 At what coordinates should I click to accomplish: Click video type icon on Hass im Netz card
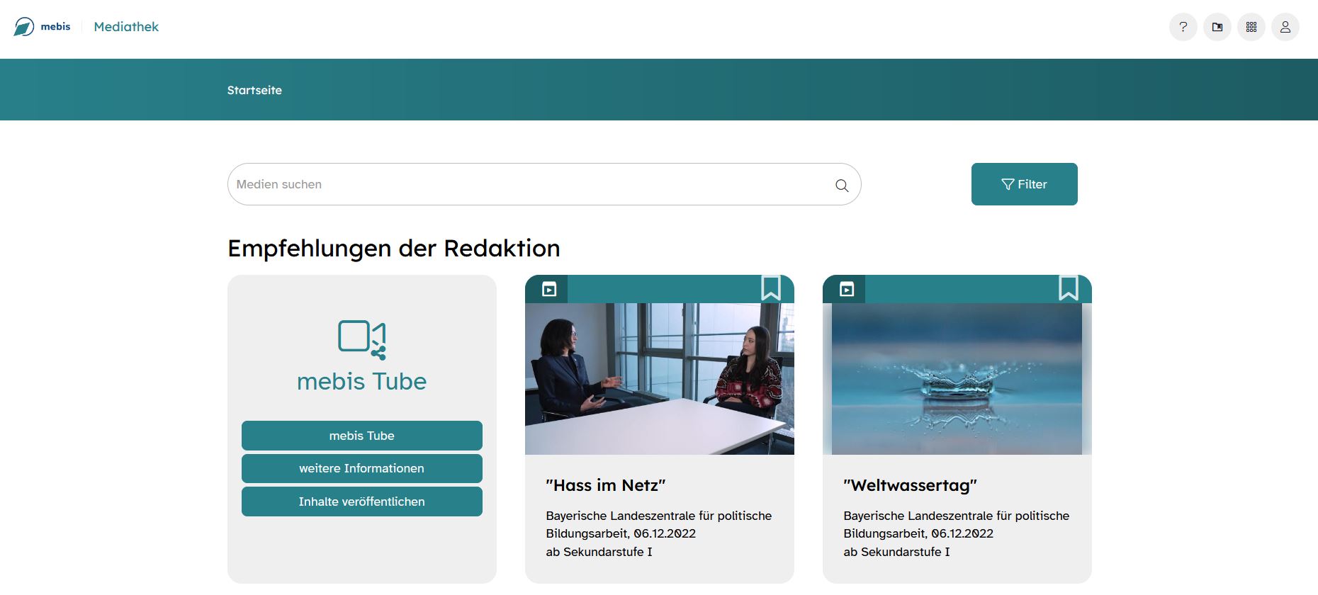coord(549,289)
